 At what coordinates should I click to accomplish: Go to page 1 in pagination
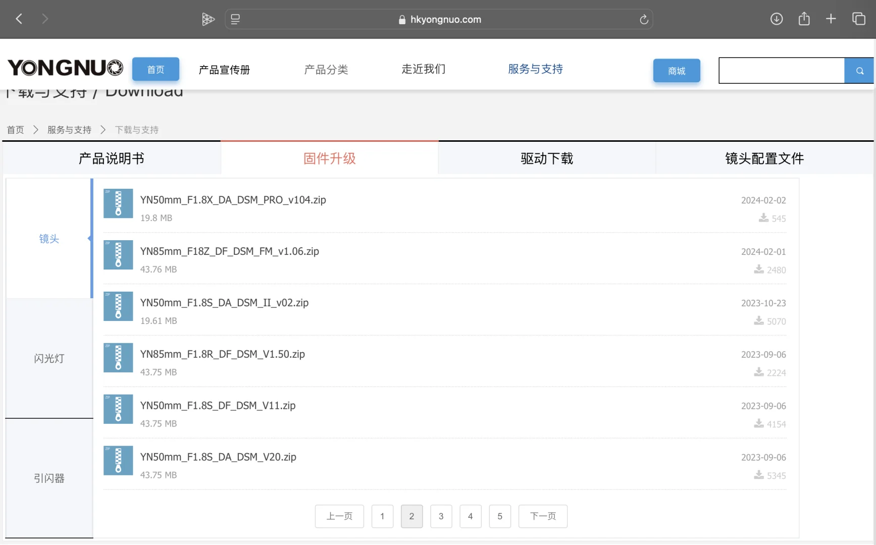tap(382, 516)
